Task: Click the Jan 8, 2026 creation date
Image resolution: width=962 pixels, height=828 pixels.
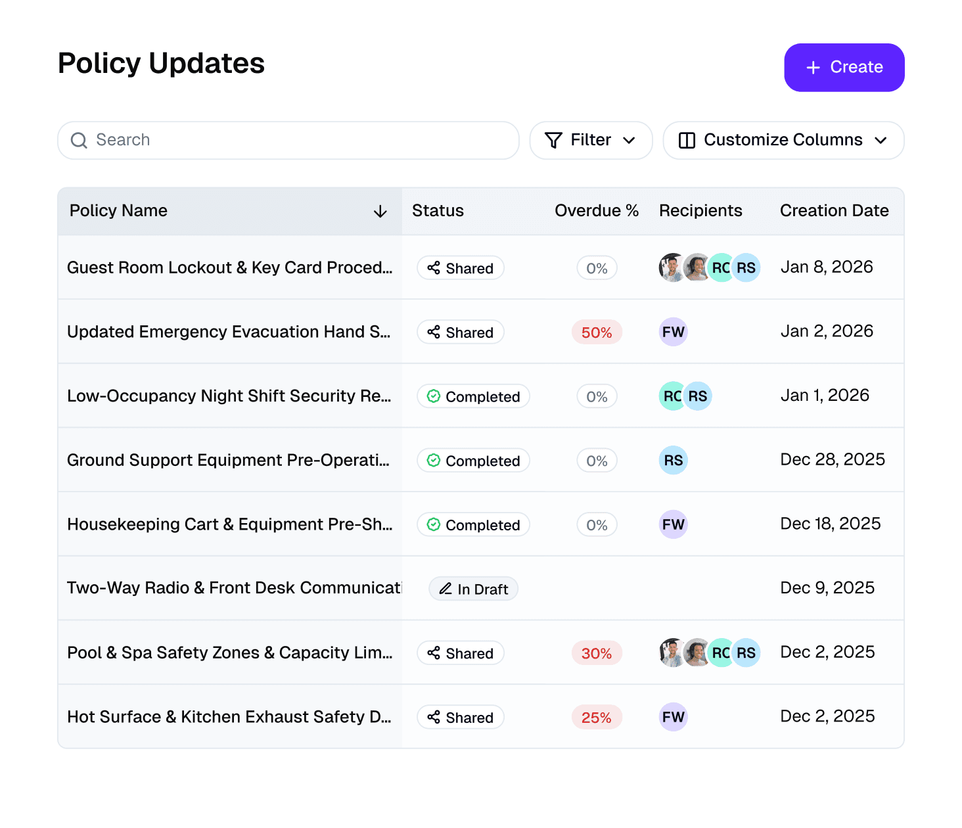Action: click(827, 267)
